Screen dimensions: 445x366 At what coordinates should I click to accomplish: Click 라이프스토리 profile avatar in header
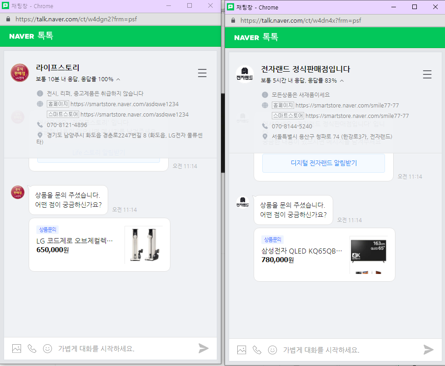20,73
